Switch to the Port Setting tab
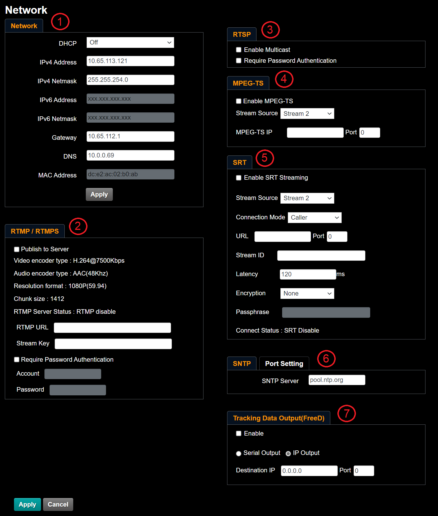438x516 pixels. [284, 364]
